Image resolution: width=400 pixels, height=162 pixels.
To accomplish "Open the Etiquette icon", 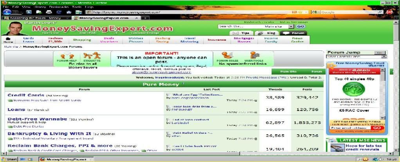I will 92,57.
